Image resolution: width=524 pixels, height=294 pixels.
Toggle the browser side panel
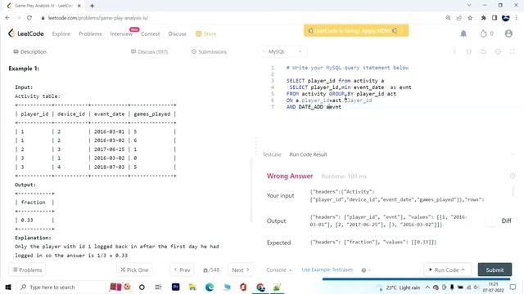495,18
